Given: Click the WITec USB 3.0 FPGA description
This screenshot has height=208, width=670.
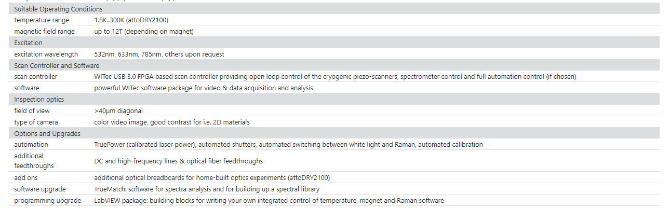Looking at the screenshot, I should [335, 77].
